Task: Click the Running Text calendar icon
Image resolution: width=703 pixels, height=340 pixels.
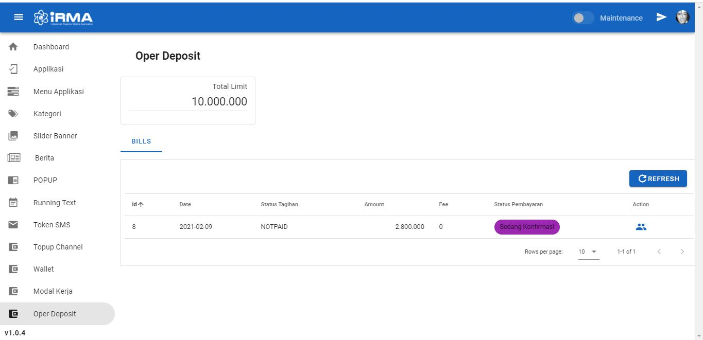Action: [13, 203]
